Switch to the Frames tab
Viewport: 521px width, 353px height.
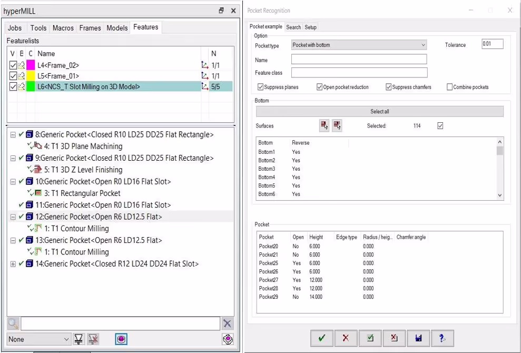(90, 28)
